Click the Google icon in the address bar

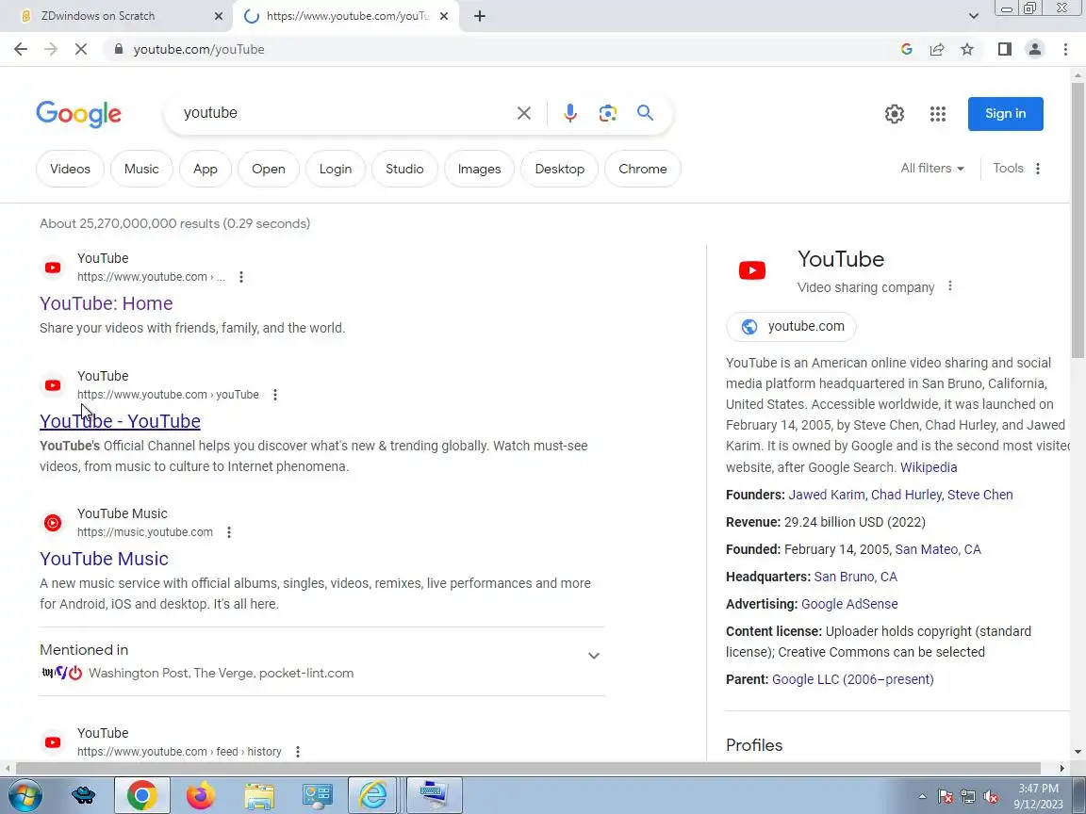click(x=907, y=49)
